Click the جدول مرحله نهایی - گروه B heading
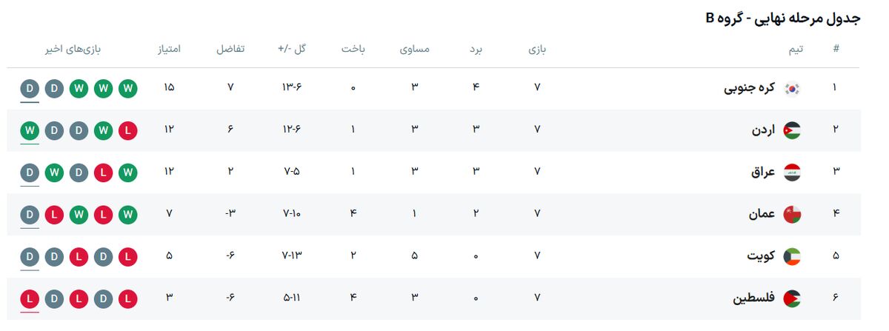This screenshot has width=889, height=331. [x=782, y=18]
